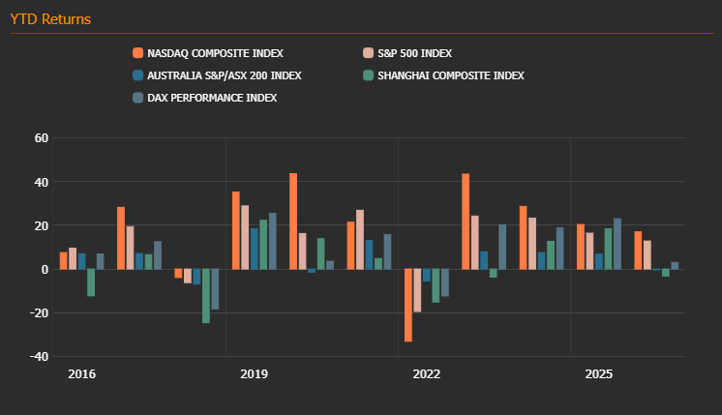This screenshot has width=722, height=415.
Task: Click the 2022 S&P 500 negative pink bar
Action: (x=418, y=291)
